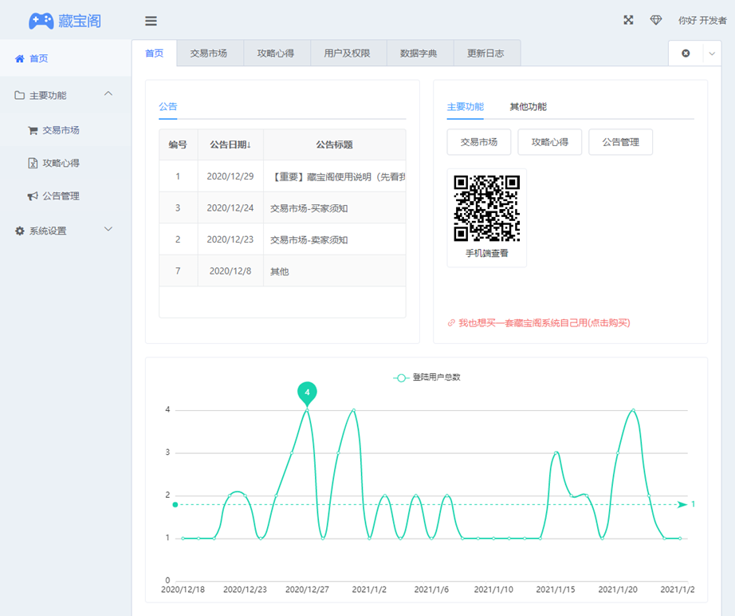
Task: Switch to the 交易市场 tab
Action: tap(209, 53)
